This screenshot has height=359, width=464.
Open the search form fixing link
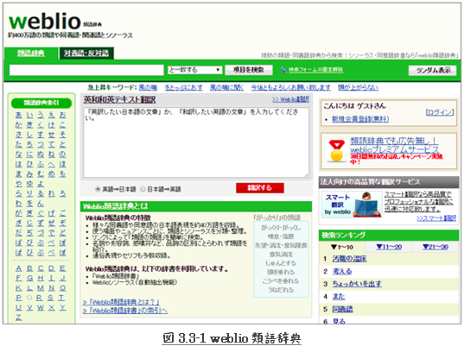[315, 70]
